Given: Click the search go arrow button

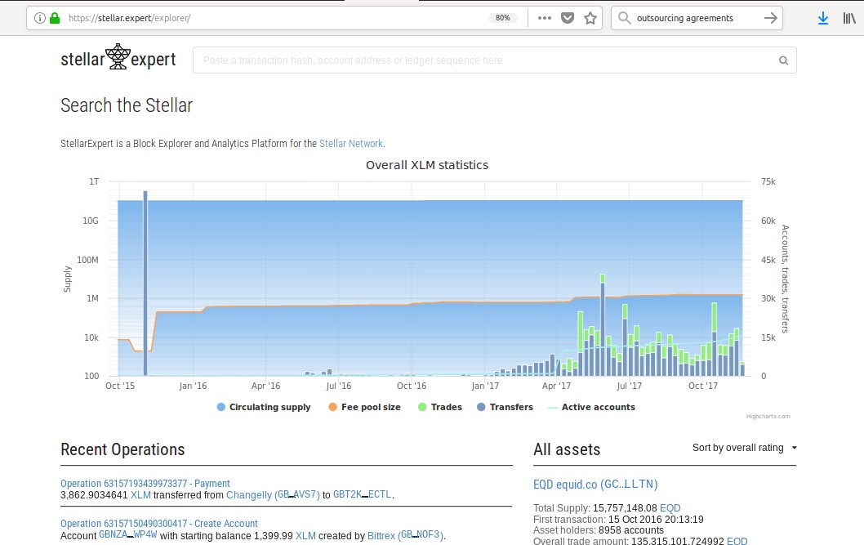Looking at the screenshot, I should [771, 18].
